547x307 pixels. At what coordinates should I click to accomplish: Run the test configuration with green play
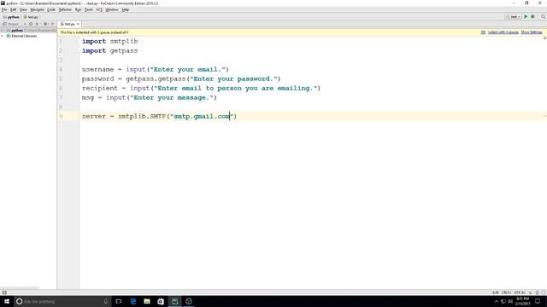[526, 17]
